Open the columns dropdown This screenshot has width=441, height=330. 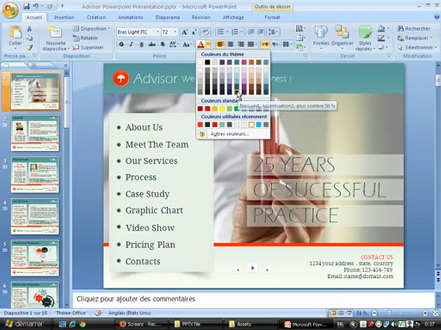[287, 44]
